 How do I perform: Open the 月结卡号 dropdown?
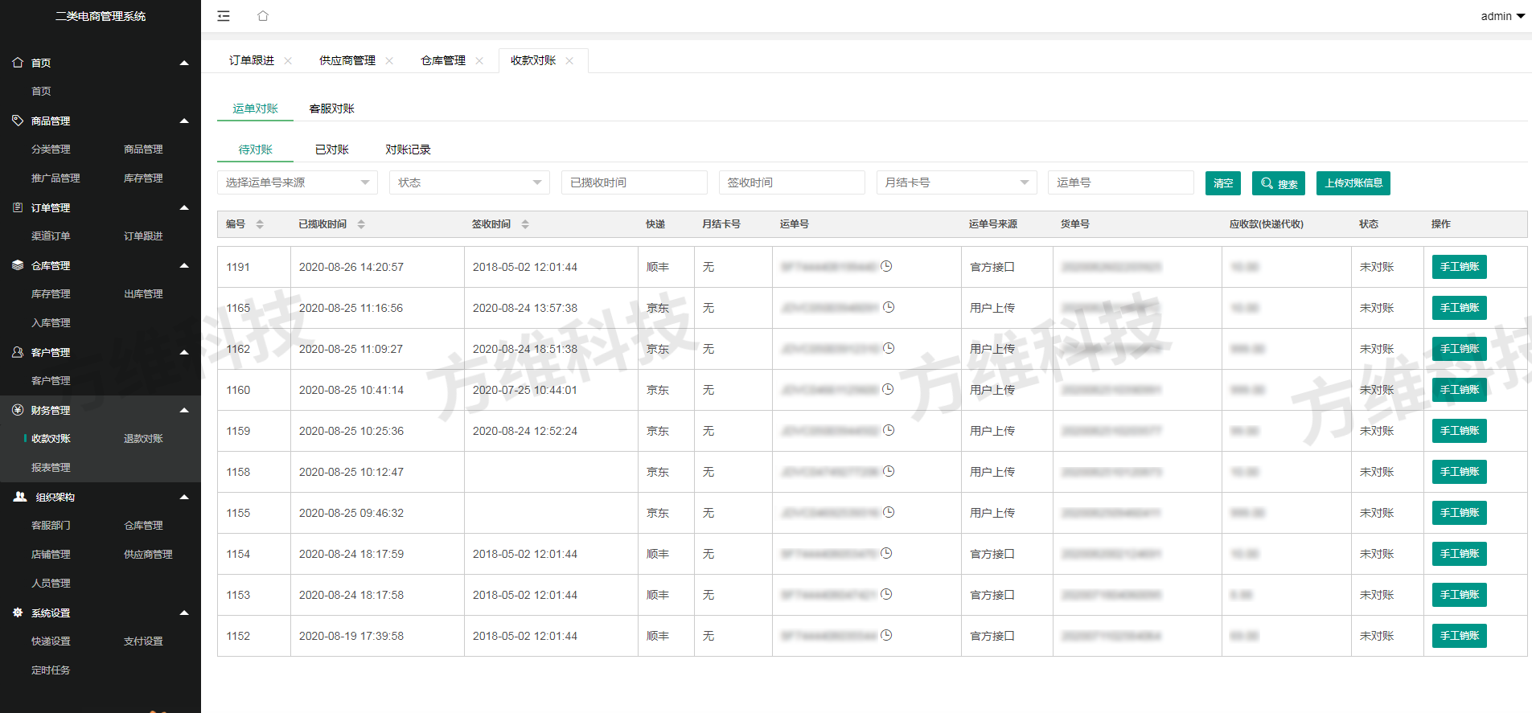coord(956,182)
